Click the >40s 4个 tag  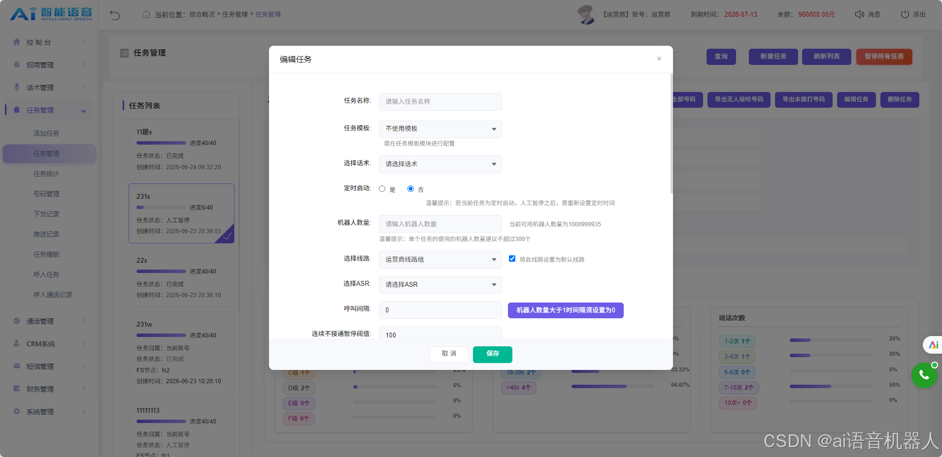[519, 388]
